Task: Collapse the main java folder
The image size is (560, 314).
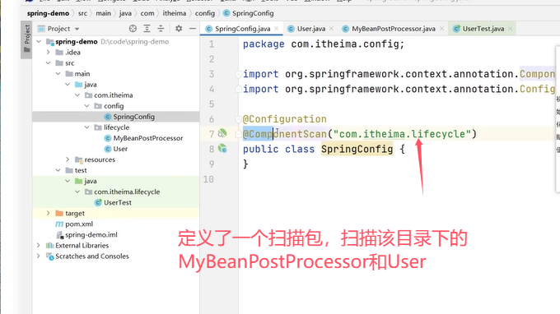Action: pyautogui.click(x=68, y=84)
